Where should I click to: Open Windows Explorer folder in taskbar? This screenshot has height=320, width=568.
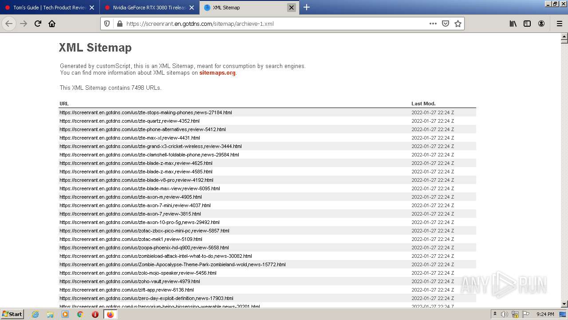[x=50, y=314]
